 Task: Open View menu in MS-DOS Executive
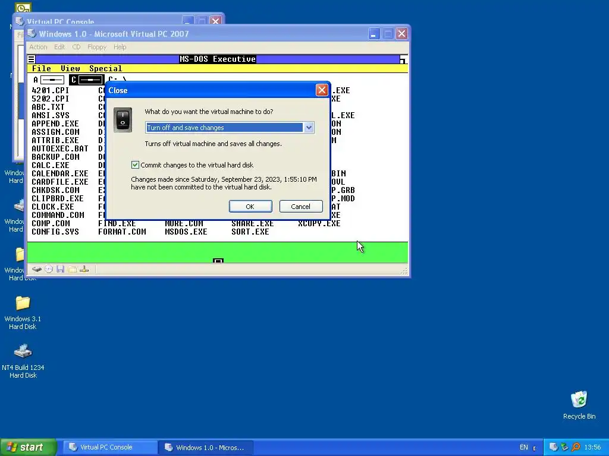70,69
